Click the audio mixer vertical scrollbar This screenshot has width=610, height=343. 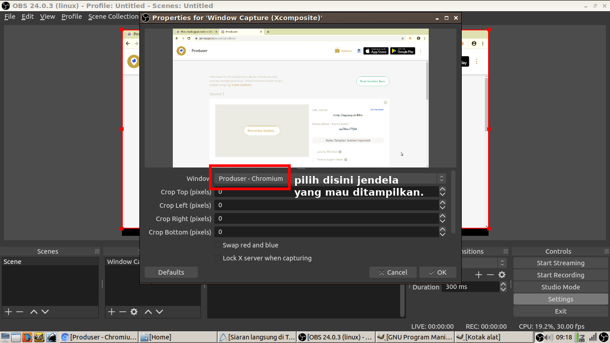(402, 301)
